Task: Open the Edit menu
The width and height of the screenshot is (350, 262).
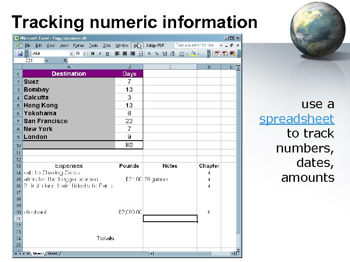Action: [x=39, y=46]
